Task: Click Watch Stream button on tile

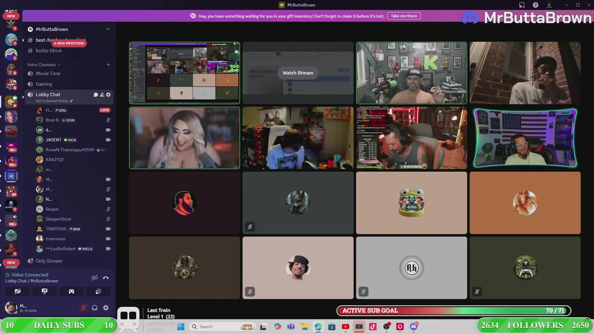Action: (298, 73)
